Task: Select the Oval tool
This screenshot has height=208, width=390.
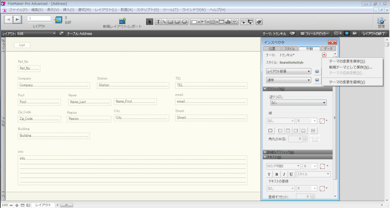Action: [184, 22]
